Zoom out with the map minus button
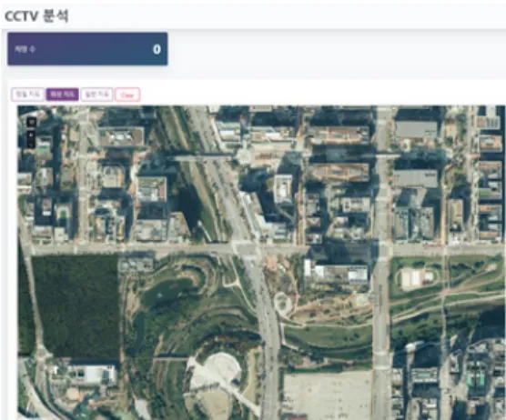This screenshot has height=420, width=506. pos(31,144)
